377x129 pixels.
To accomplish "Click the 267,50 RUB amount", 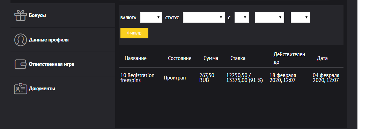I will point(207,78).
